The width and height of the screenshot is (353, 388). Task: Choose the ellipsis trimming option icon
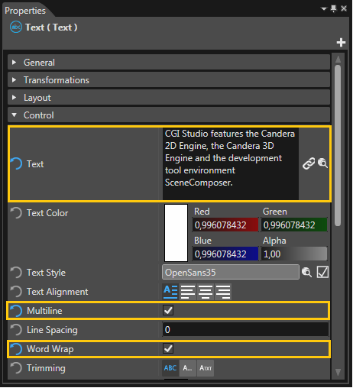click(x=188, y=368)
